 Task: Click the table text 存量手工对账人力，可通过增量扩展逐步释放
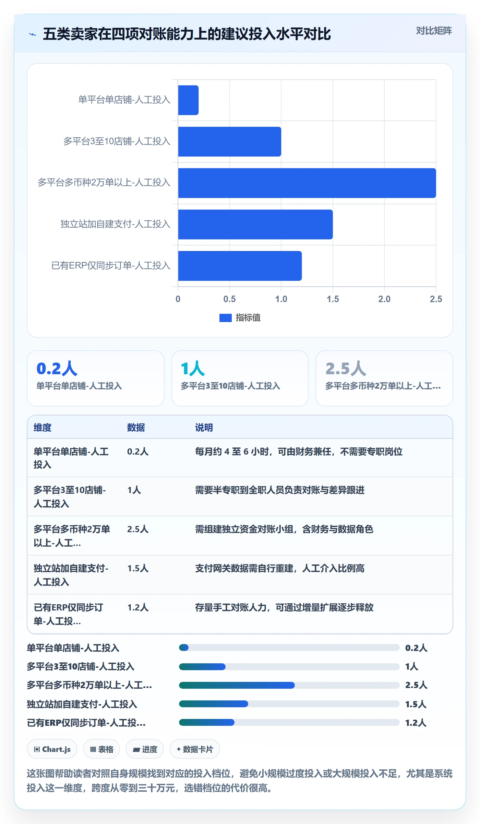coord(284,607)
